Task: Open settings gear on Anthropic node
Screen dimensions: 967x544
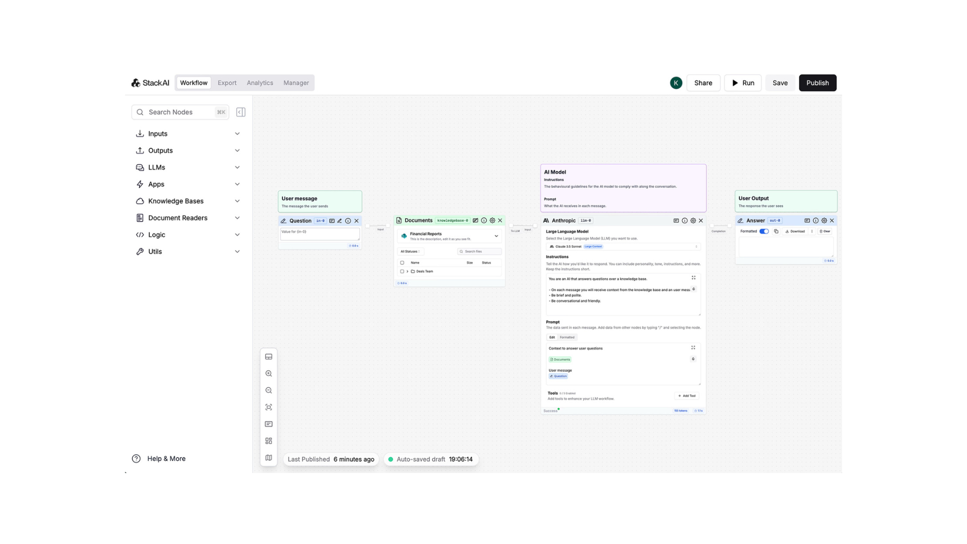Action: tap(693, 221)
